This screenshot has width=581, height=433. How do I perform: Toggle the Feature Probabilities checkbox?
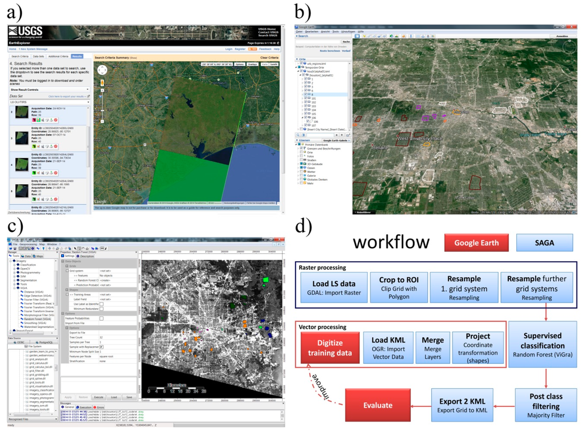(x=102, y=319)
